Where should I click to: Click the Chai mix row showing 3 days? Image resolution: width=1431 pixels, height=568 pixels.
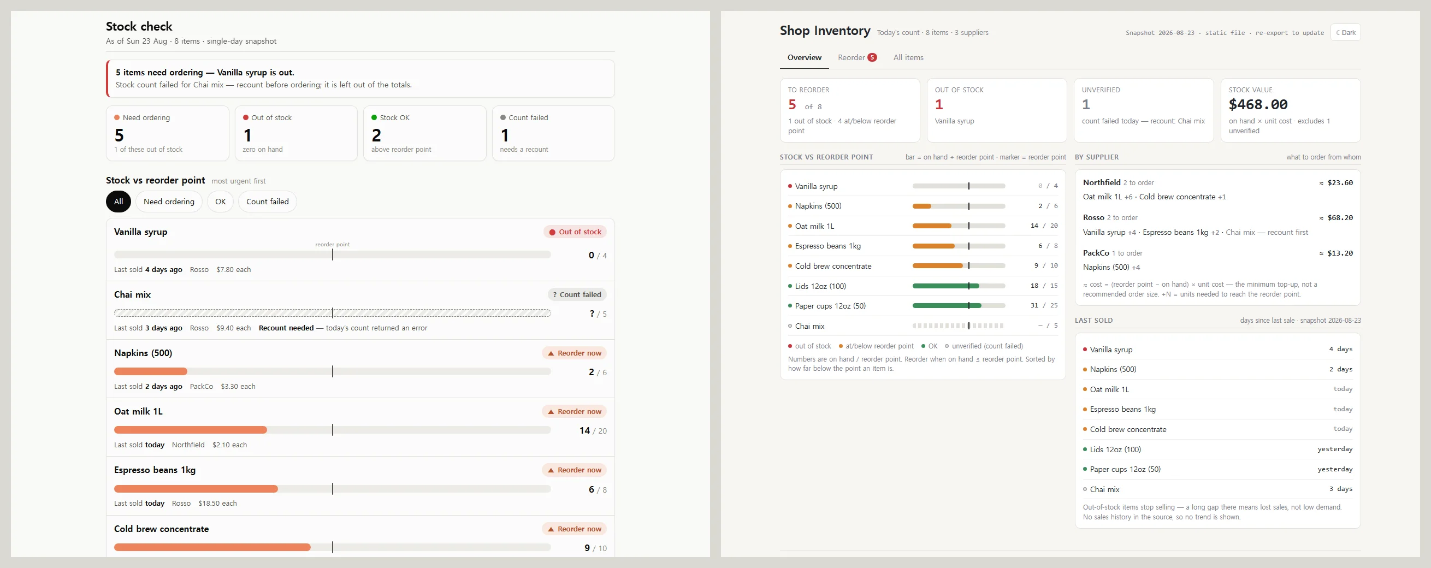pos(1217,489)
